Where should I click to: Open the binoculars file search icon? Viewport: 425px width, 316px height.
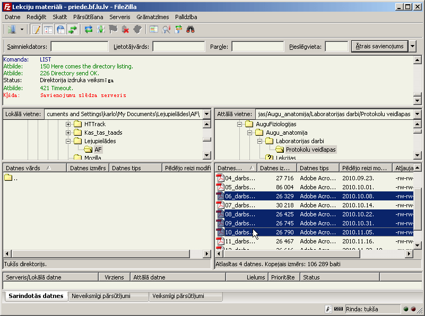pos(190,29)
